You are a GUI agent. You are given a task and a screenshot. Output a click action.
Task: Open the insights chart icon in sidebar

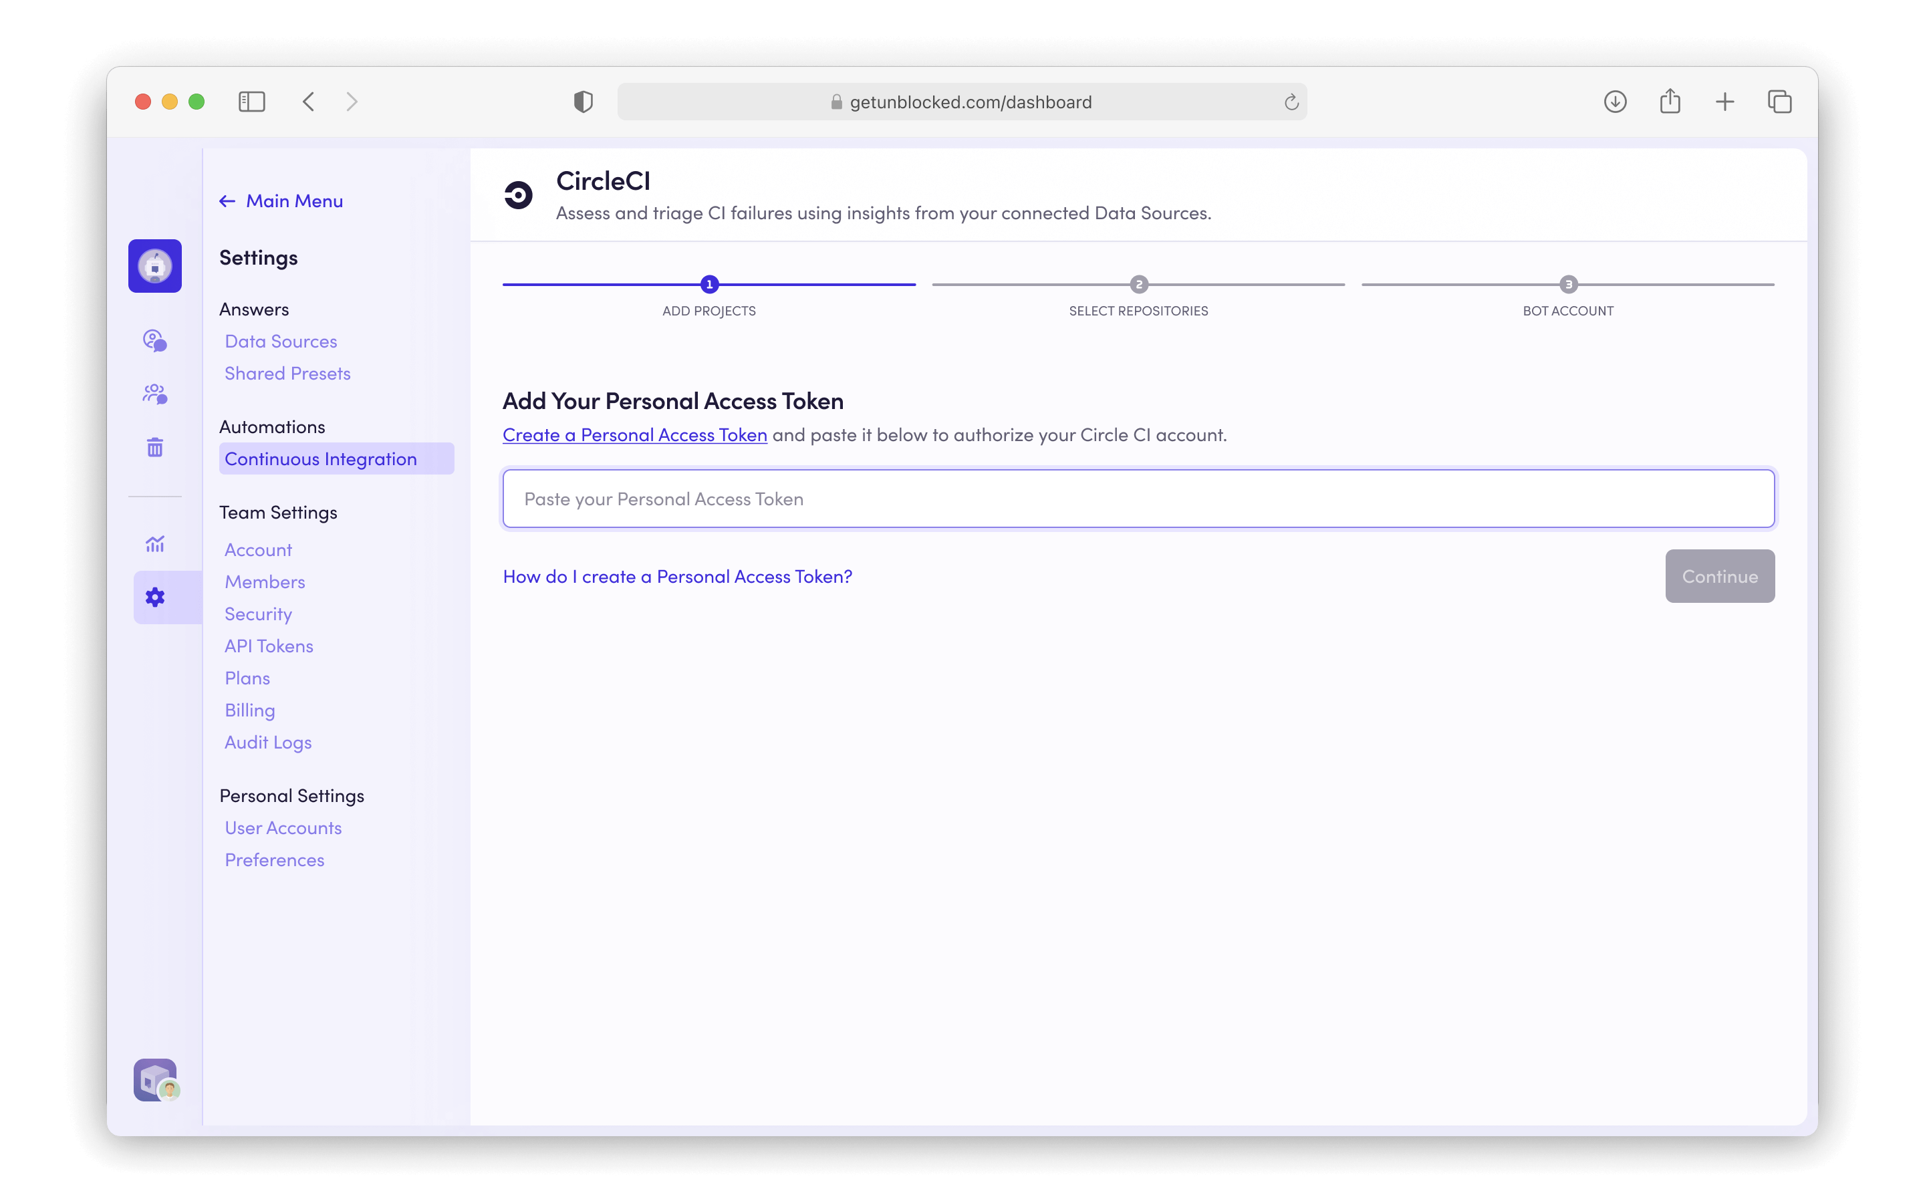155,544
